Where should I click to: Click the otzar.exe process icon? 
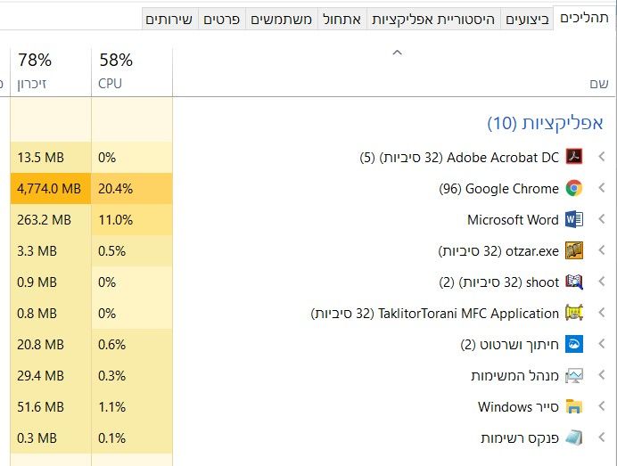574,251
